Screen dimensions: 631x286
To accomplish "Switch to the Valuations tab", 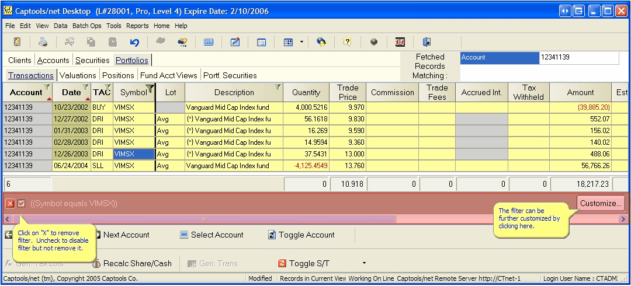I will click(78, 75).
